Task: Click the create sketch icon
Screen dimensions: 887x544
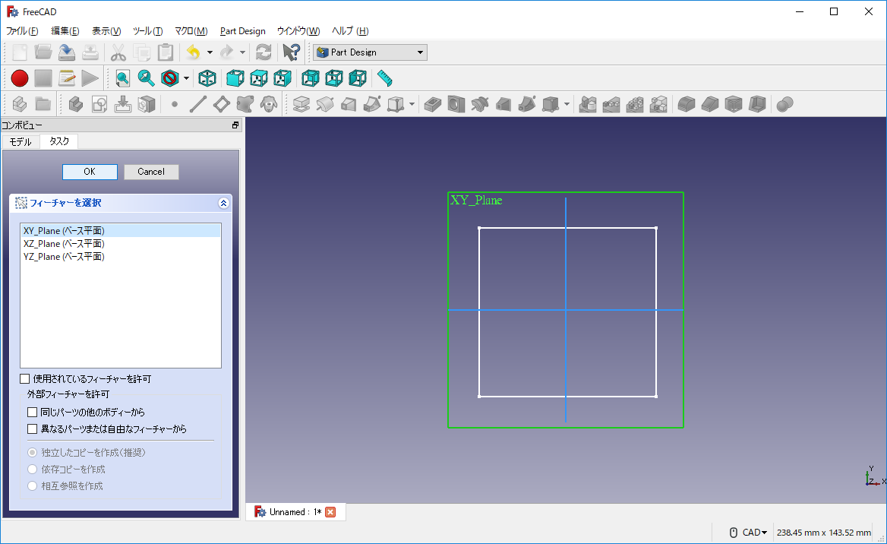Action: (99, 104)
